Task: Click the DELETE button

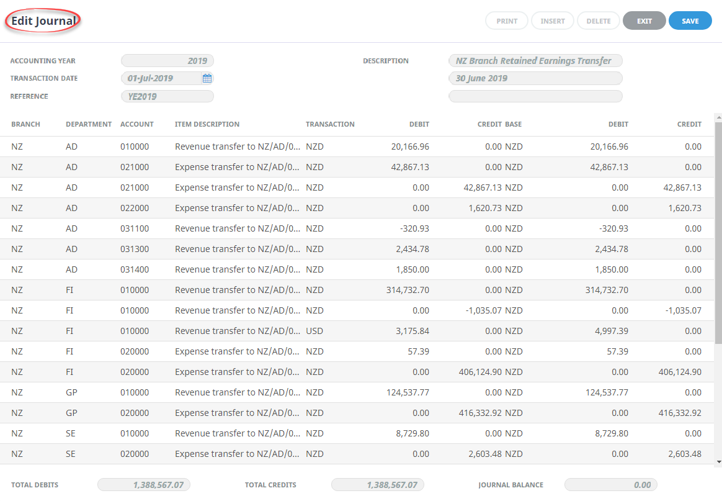Action: point(598,20)
